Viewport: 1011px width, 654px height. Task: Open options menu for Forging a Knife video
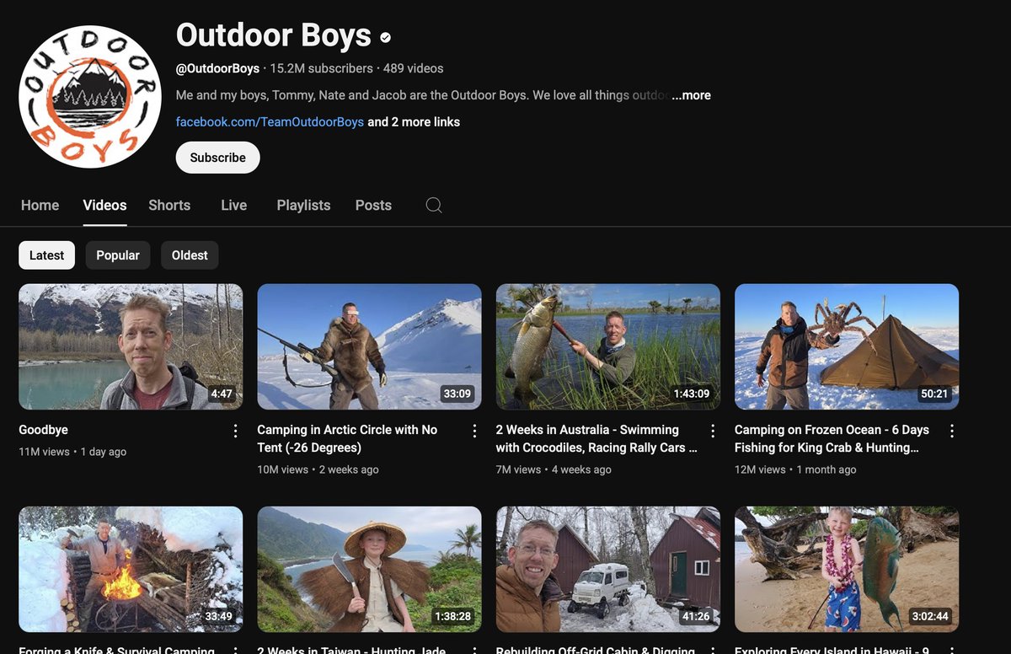click(236, 651)
